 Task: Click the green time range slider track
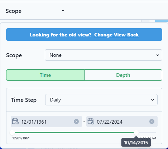pos(74,133)
